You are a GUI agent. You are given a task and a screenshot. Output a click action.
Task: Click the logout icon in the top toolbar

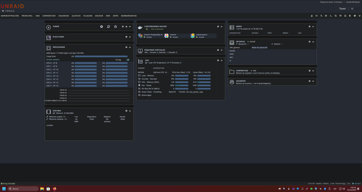pos(326,16)
